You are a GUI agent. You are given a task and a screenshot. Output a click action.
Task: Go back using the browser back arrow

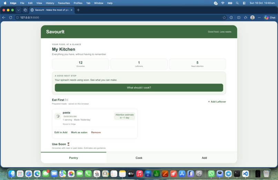[x=4, y=18]
